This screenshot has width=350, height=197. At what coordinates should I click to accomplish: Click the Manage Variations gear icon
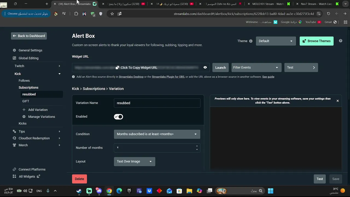24,117
